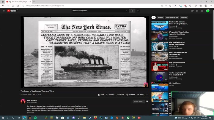This screenshot has width=214, height=120.
Task: Open 'How Far Away Can You Get' title
Action: pos(177,74)
